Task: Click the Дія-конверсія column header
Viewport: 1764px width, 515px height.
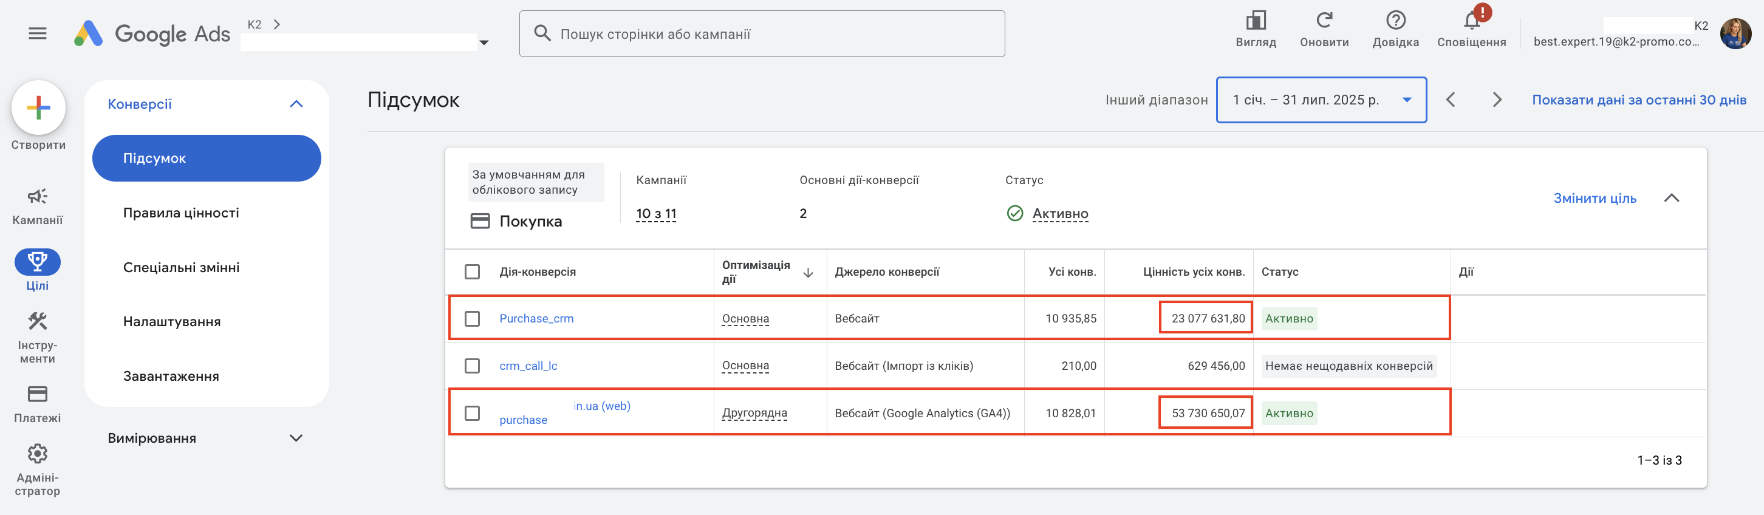Action: point(538,272)
